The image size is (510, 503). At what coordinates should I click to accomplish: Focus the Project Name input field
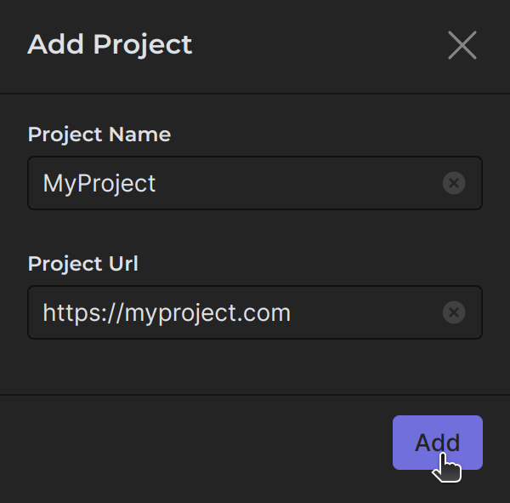(x=255, y=183)
